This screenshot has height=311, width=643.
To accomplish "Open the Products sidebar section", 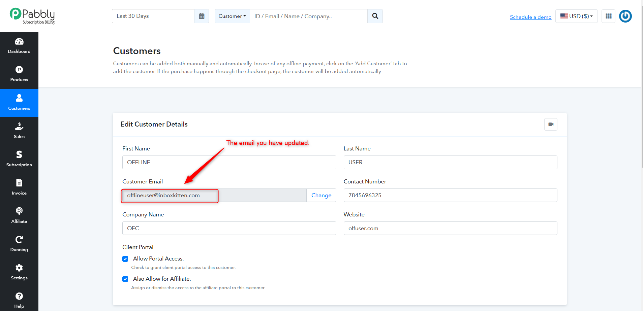I will click(19, 74).
